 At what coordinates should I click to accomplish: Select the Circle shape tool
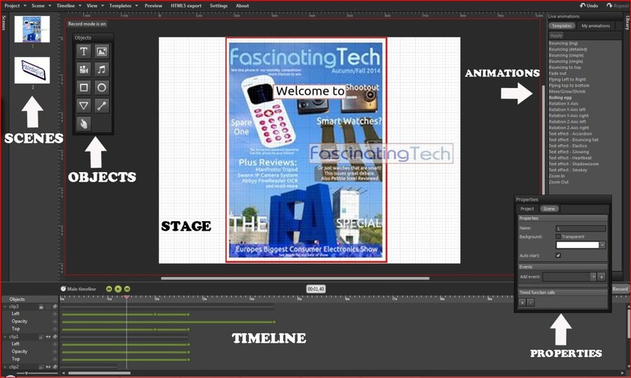[102, 87]
